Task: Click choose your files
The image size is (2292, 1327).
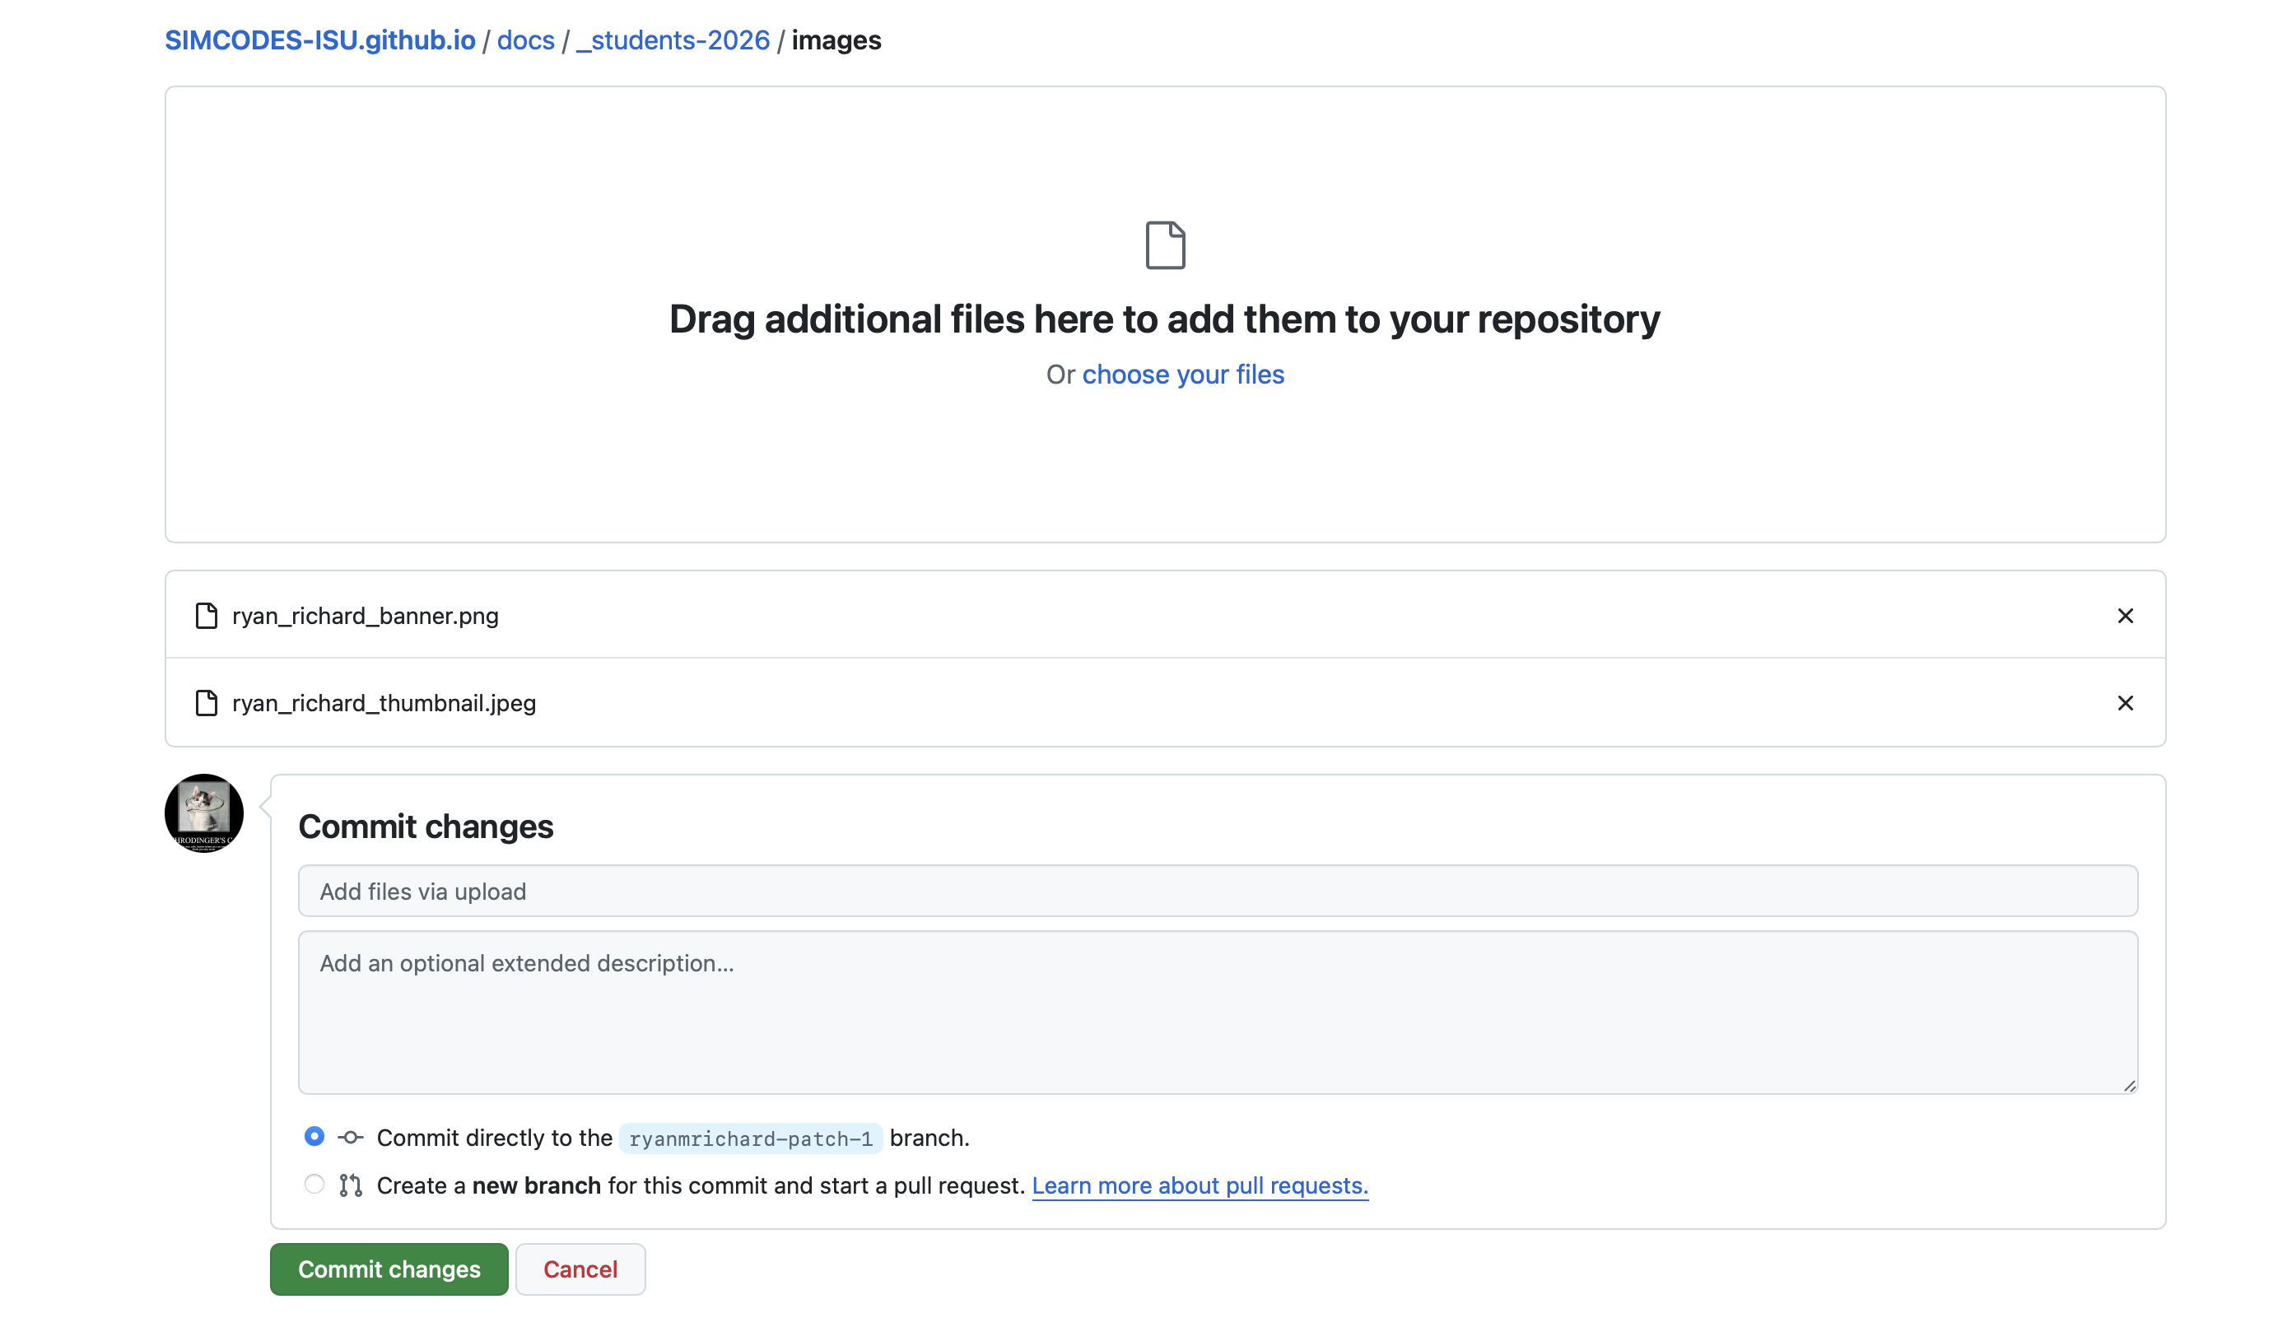Action: click(x=1182, y=374)
